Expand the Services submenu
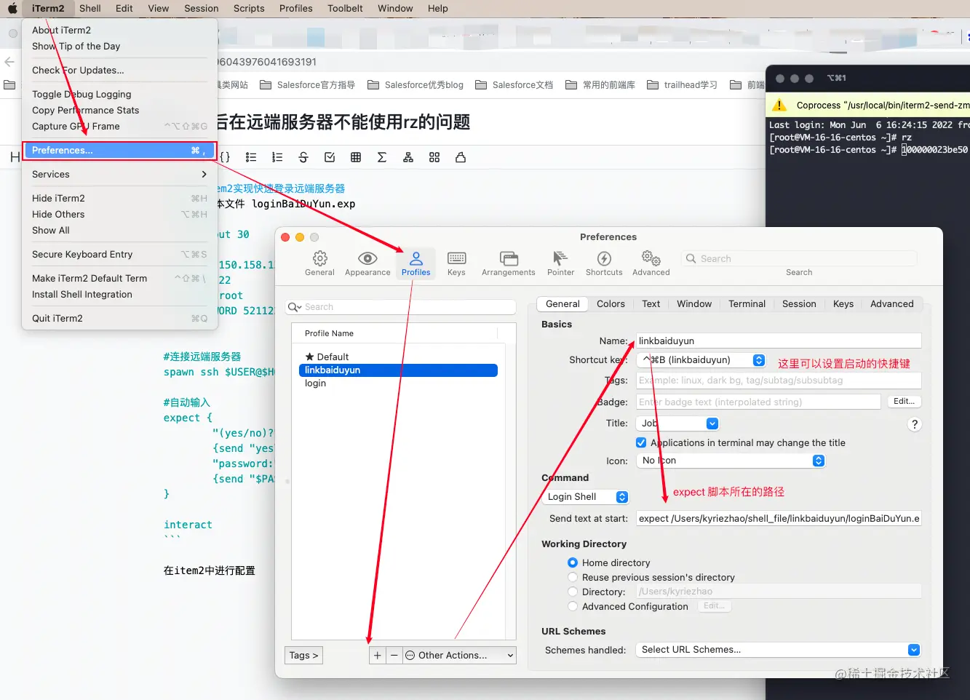This screenshot has width=970, height=700. click(x=120, y=174)
